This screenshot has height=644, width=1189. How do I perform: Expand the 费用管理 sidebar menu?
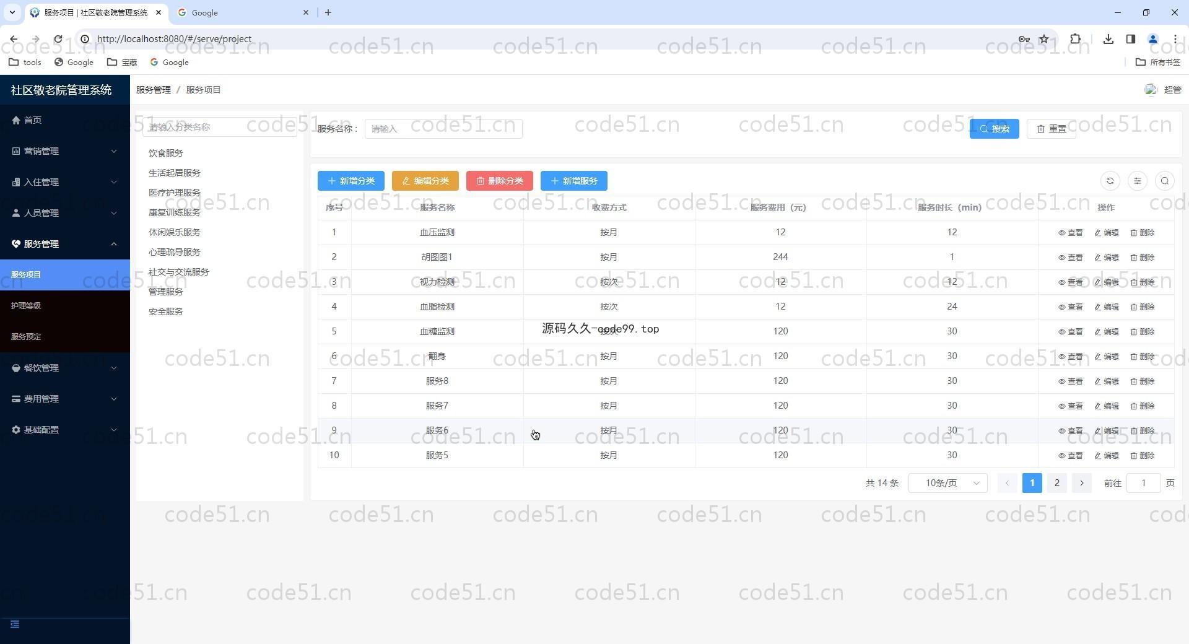[65, 399]
